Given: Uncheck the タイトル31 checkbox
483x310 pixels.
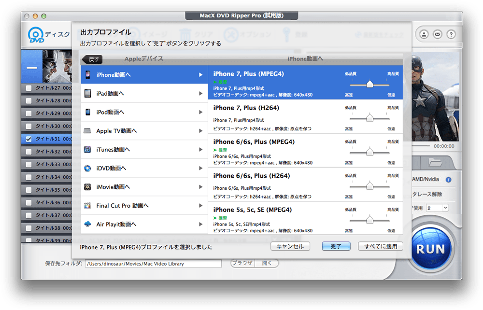Looking at the screenshot, I should coord(28,139).
